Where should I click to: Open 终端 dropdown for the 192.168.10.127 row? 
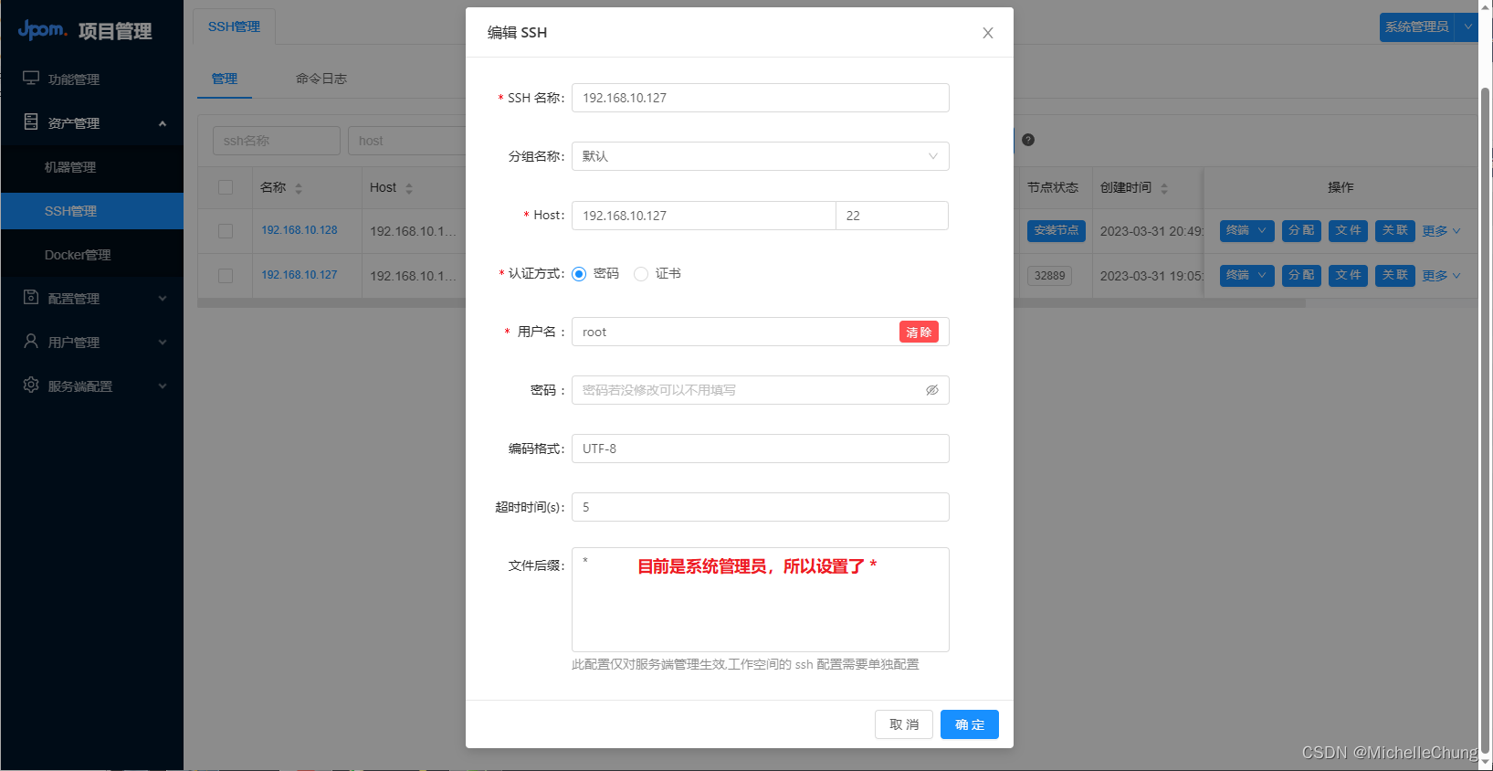click(1246, 275)
